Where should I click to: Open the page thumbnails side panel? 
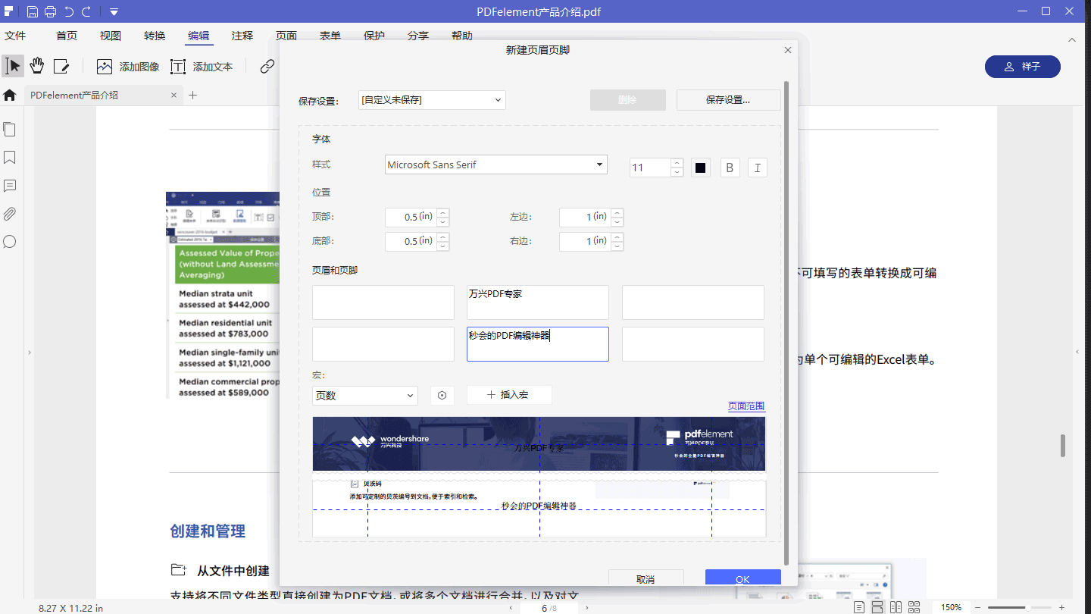click(10, 130)
